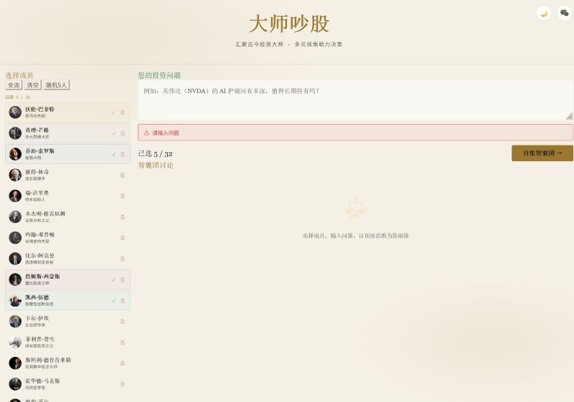This screenshot has height=402, width=574.
Task: Deselect 查理·芒格 using his checkmark
Action: click(114, 133)
